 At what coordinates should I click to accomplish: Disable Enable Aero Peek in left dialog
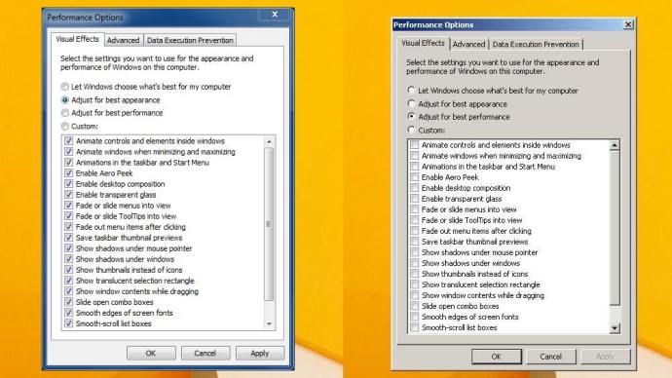tap(68, 172)
